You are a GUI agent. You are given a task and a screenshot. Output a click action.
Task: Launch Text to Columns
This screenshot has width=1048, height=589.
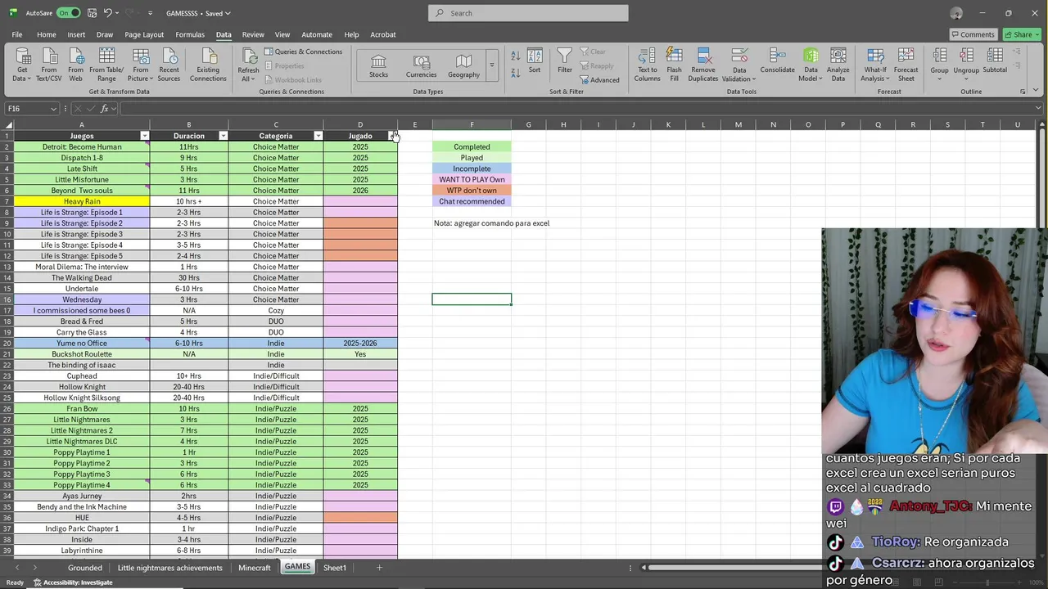647,65
